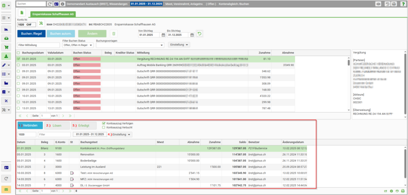Click the percent icon in left sidebar

[x=6, y=101]
